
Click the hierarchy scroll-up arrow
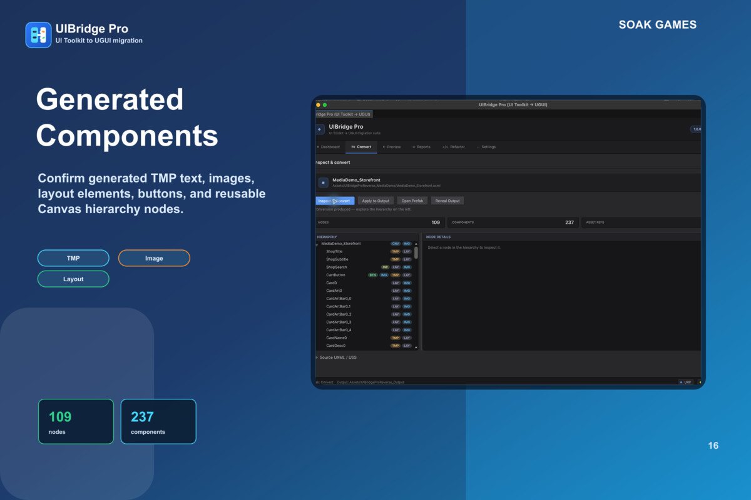click(x=416, y=244)
